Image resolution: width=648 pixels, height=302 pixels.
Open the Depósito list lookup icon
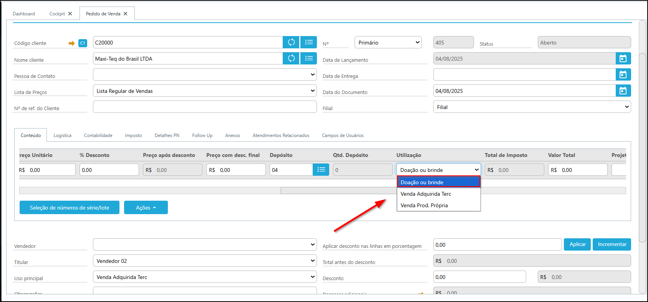click(321, 170)
